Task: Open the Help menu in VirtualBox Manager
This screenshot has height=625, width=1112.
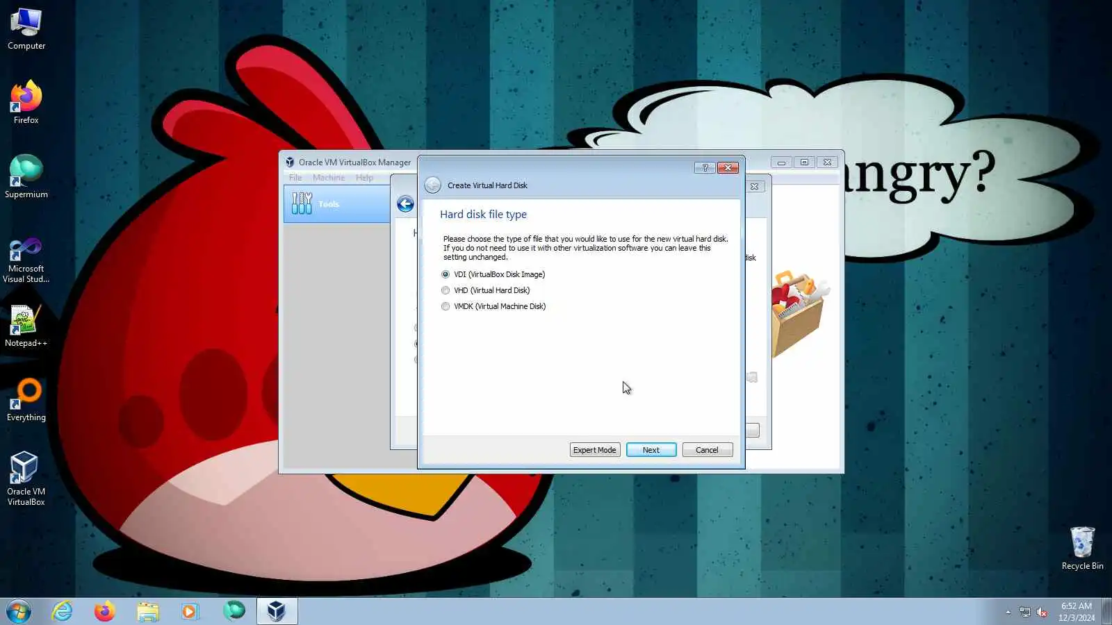Action: click(365, 178)
